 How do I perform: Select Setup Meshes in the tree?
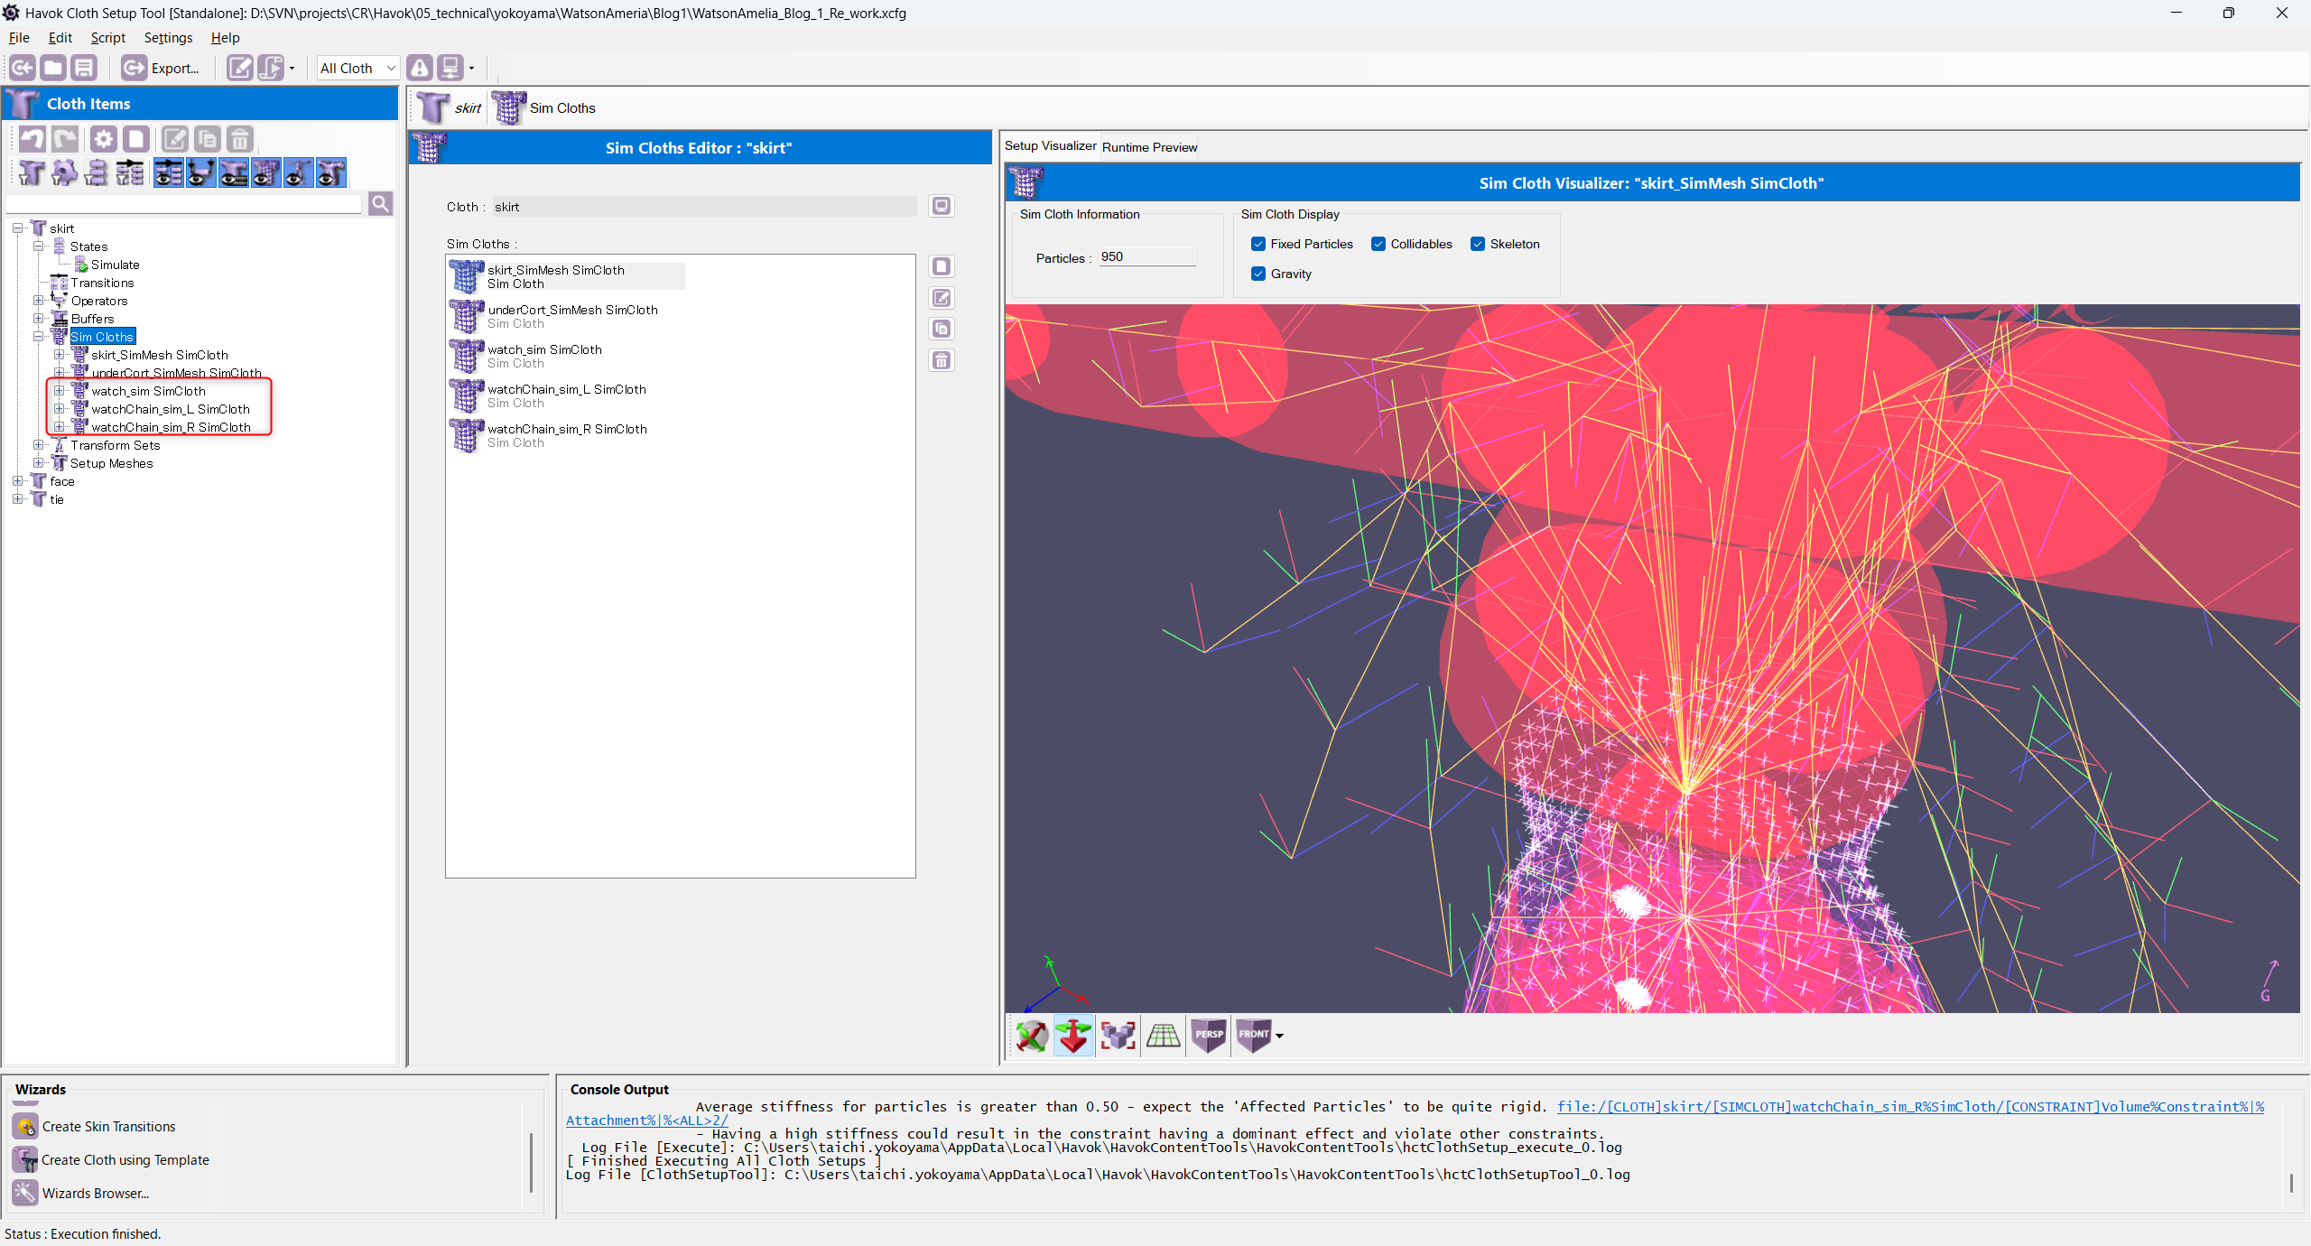tap(111, 463)
